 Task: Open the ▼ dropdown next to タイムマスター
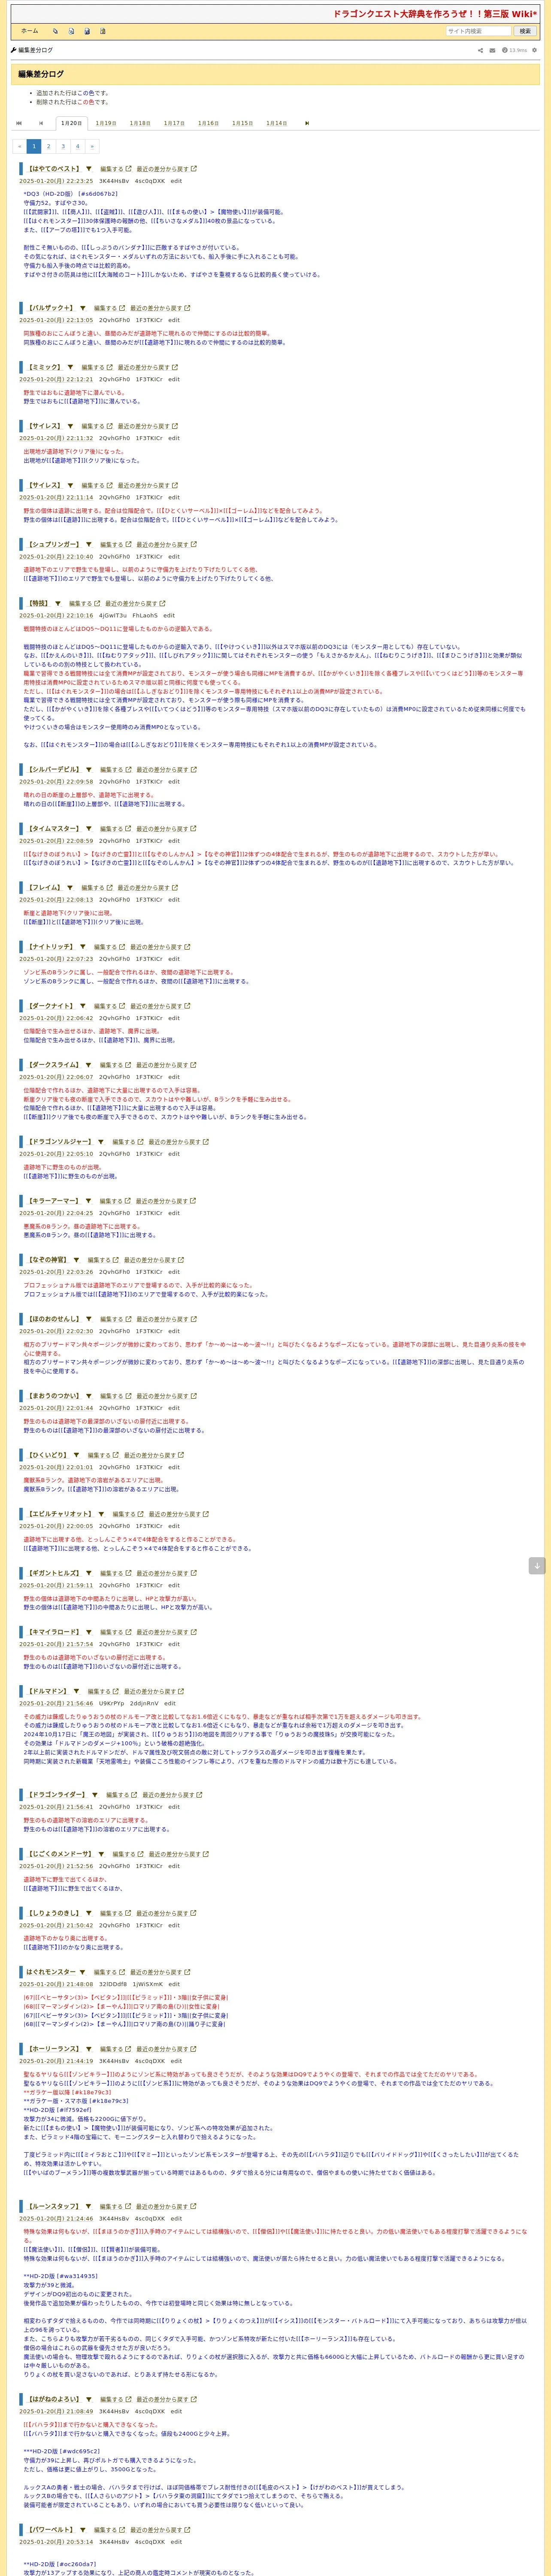tap(88, 829)
